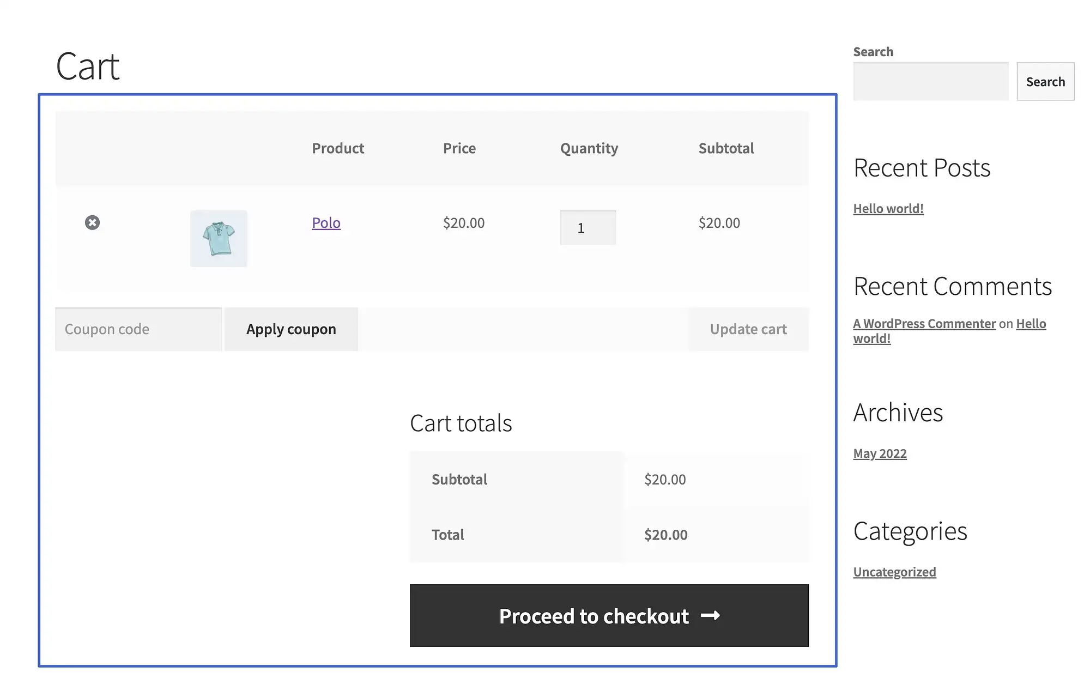Select the coupon code input field
The height and width of the screenshot is (684, 1090).
point(138,329)
